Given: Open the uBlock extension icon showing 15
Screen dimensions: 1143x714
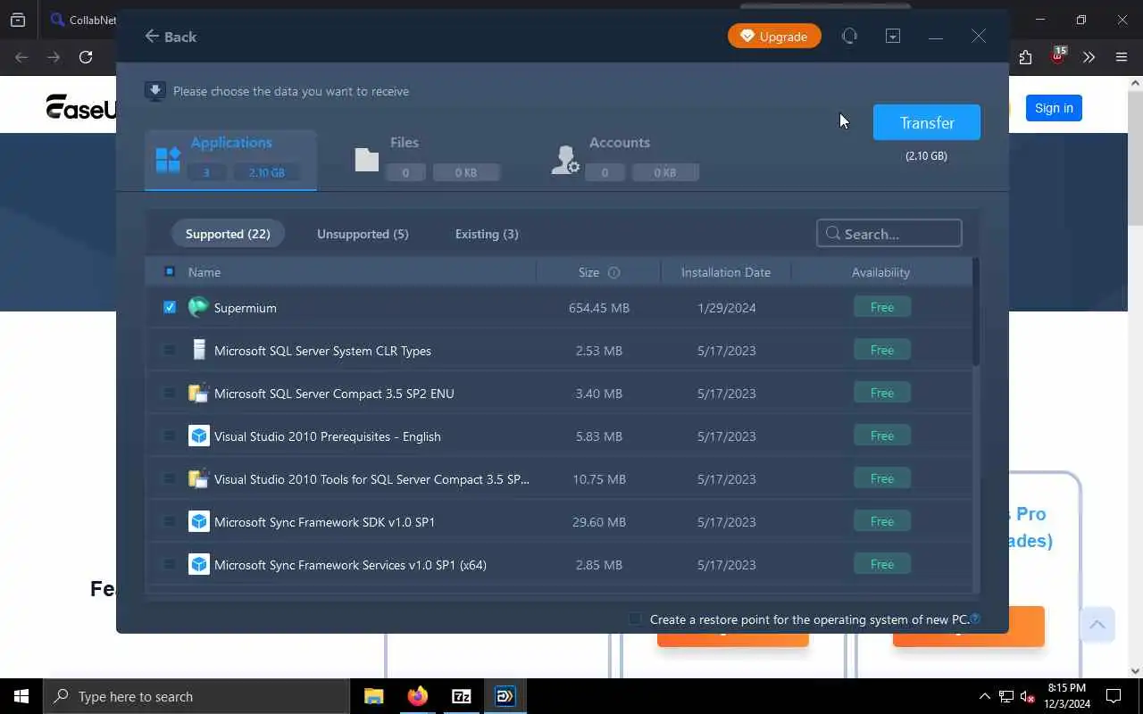Looking at the screenshot, I should (1058, 56).
